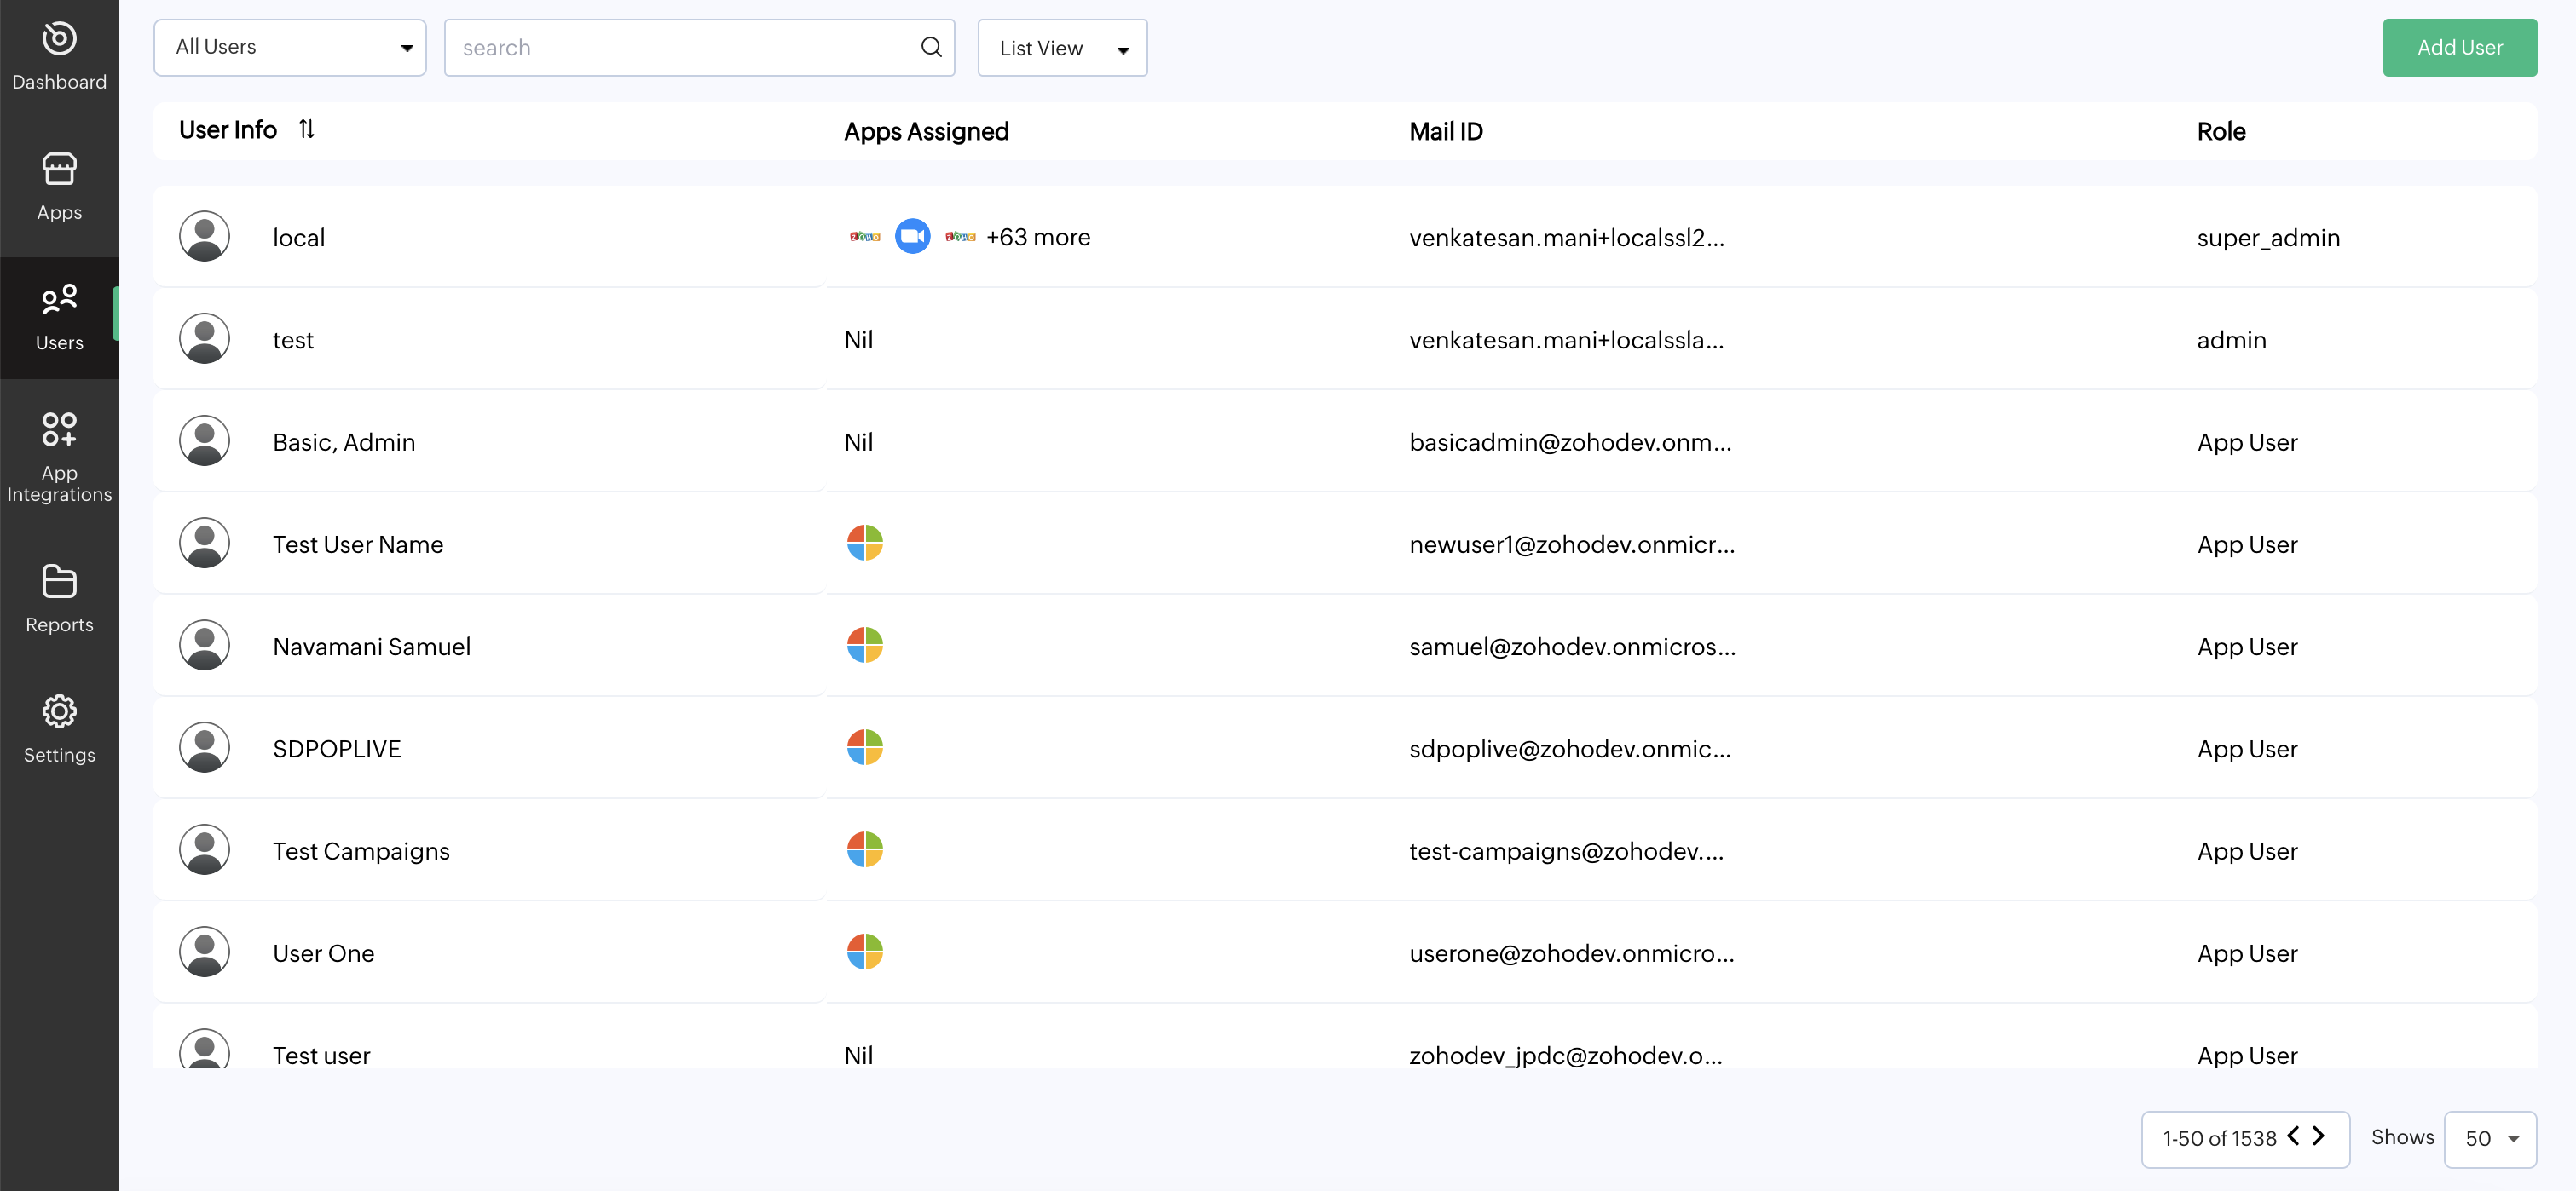Go to the Apps section
This screenshot has width=2576, height=1191.
pyautogui.click(x=59, y=186)
